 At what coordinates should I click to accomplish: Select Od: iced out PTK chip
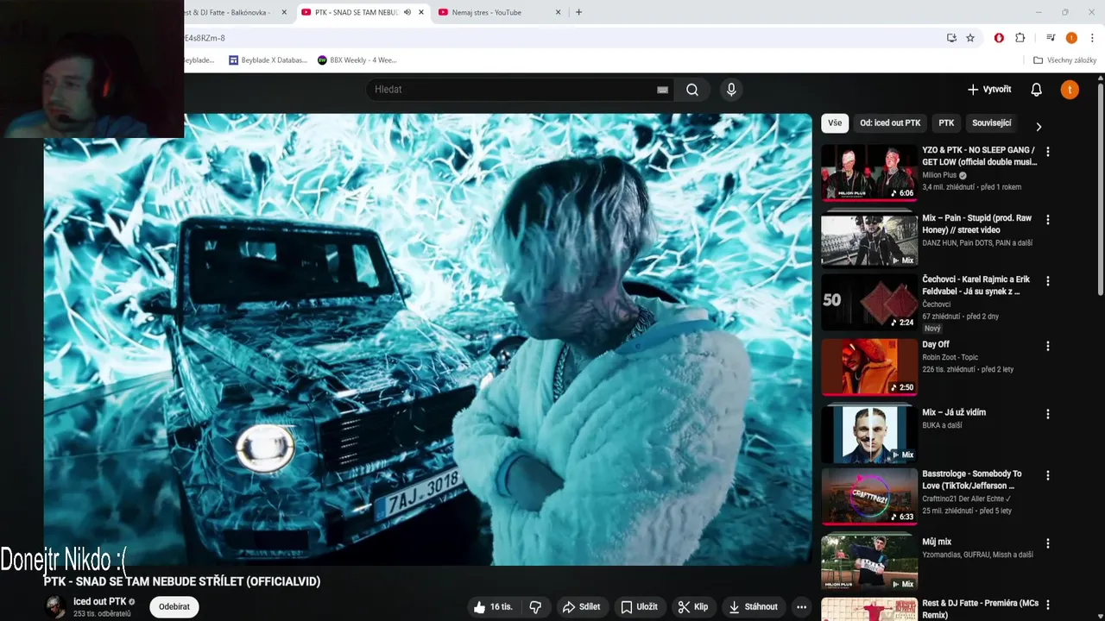(x=890, y=123)
